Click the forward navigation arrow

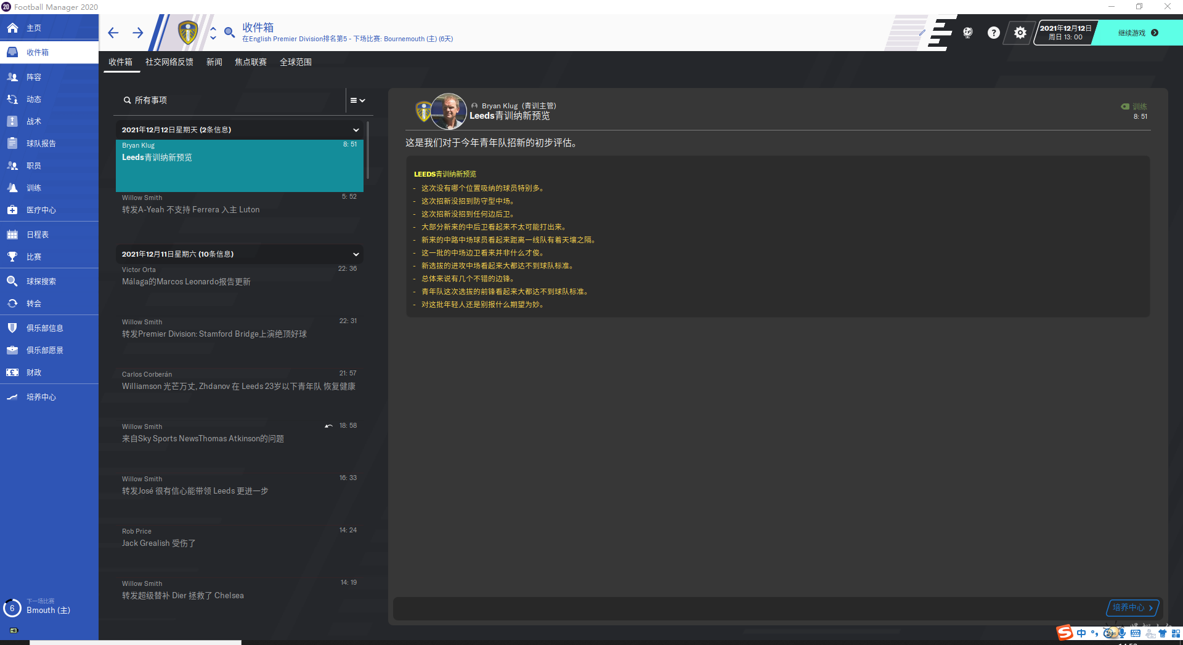(137, 33)
